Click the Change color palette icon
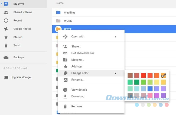 [66, 73]
